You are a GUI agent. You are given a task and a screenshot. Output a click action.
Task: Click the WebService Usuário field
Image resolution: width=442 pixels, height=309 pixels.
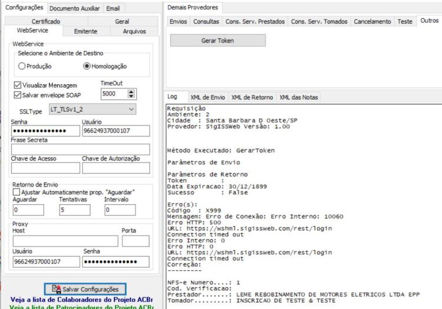point(116,131)
